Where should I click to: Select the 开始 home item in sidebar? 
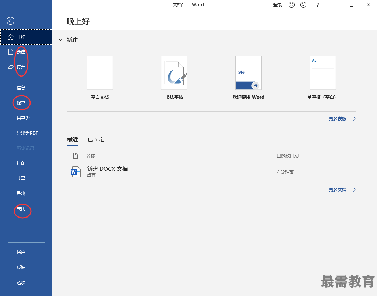tap(26, 37)
